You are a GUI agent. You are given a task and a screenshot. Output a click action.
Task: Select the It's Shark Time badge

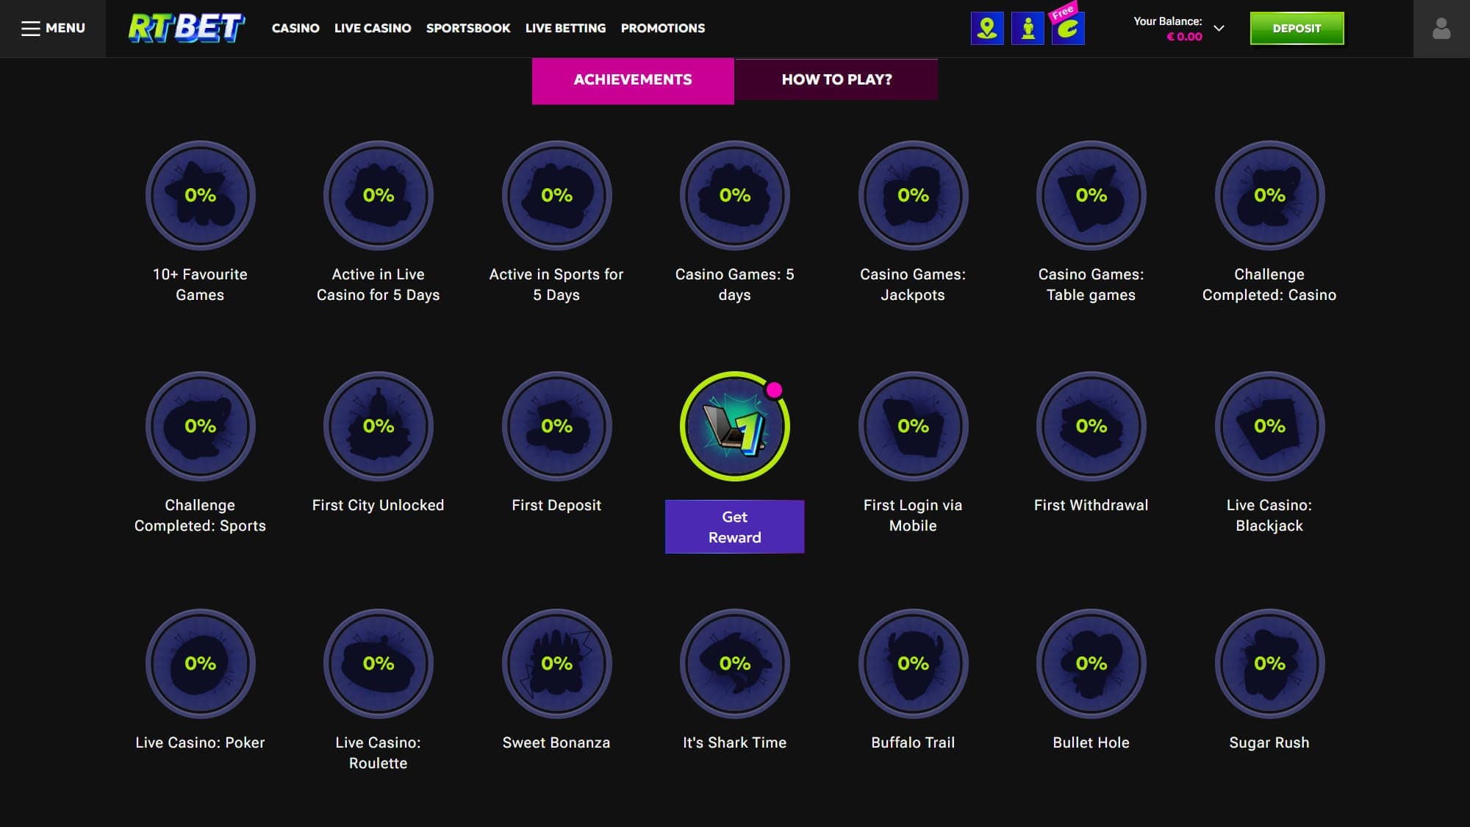pos(735,664)
